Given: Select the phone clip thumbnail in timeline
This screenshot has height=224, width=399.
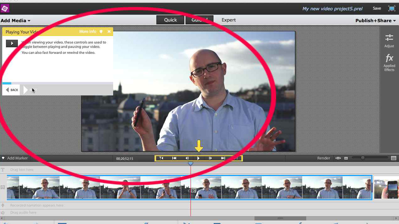Looking at the screenshot, I should point(386,188).
